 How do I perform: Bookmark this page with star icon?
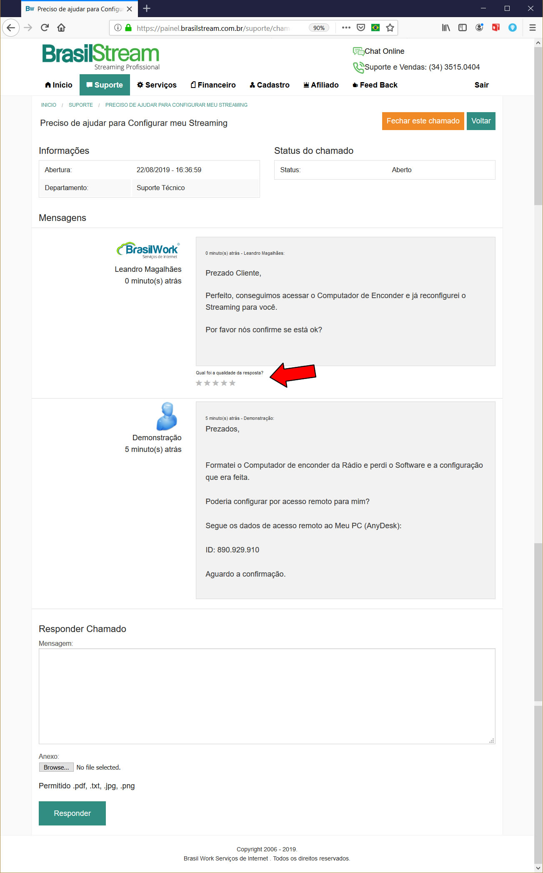click(x=390, y=28)
